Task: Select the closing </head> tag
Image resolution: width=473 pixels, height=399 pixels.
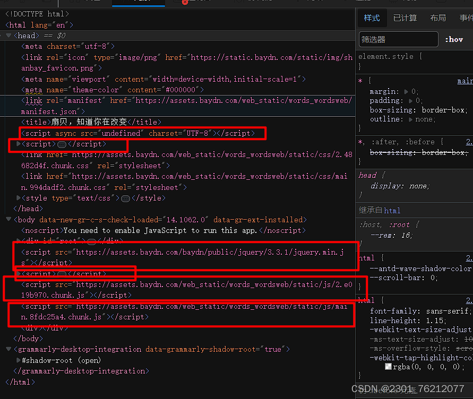Action: coord(28,209)
